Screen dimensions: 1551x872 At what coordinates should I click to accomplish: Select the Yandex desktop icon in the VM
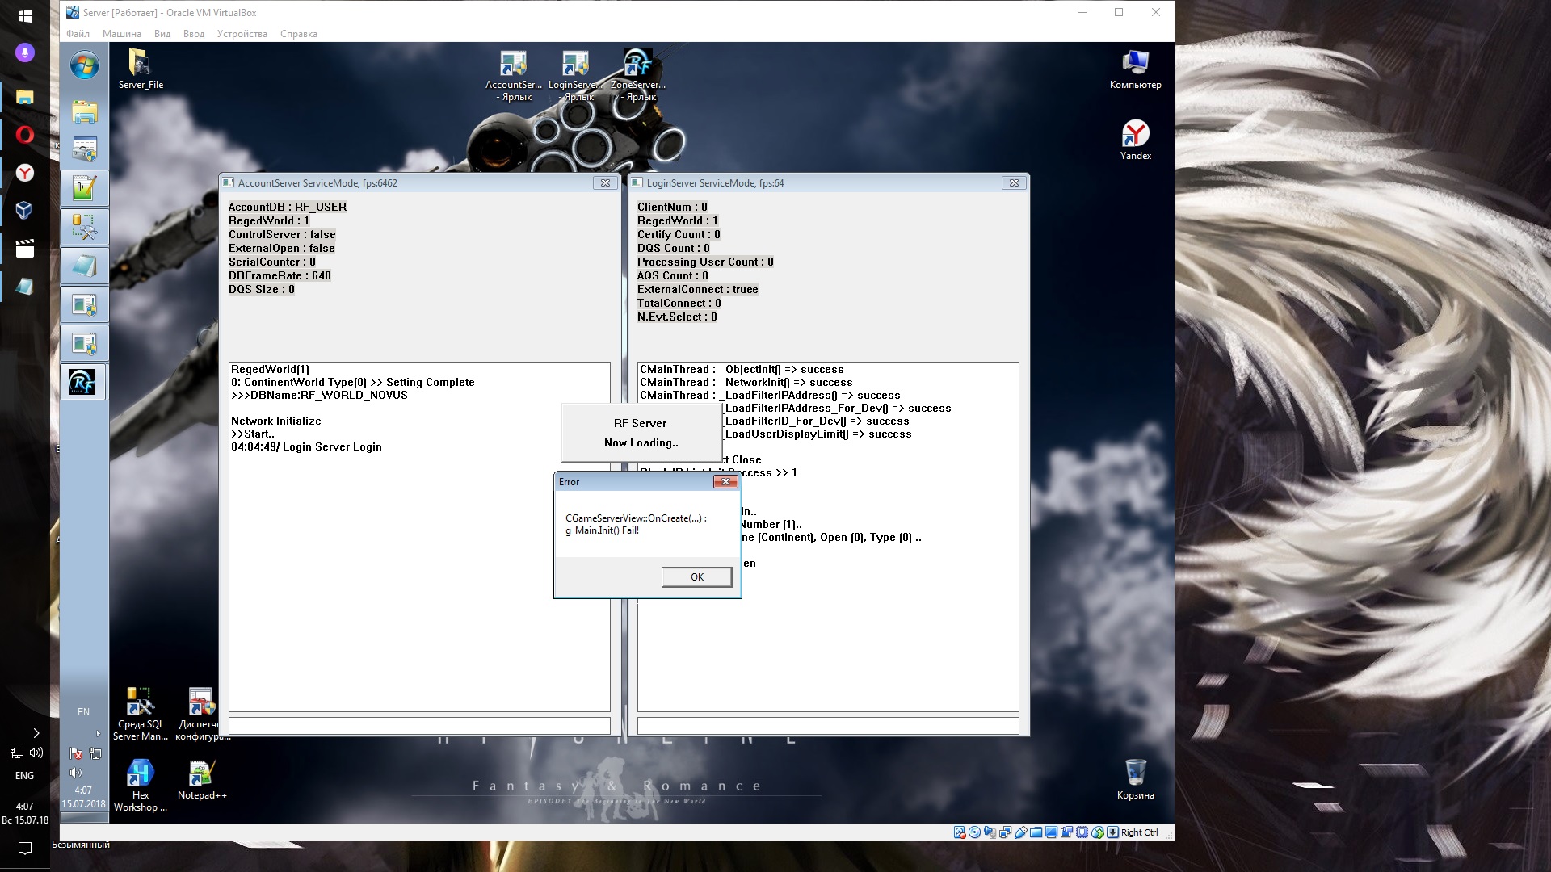tap(1135, 140)
